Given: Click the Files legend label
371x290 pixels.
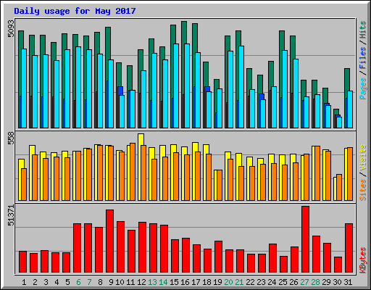Looking at the screenshot, I should click(x=363, y=57).
